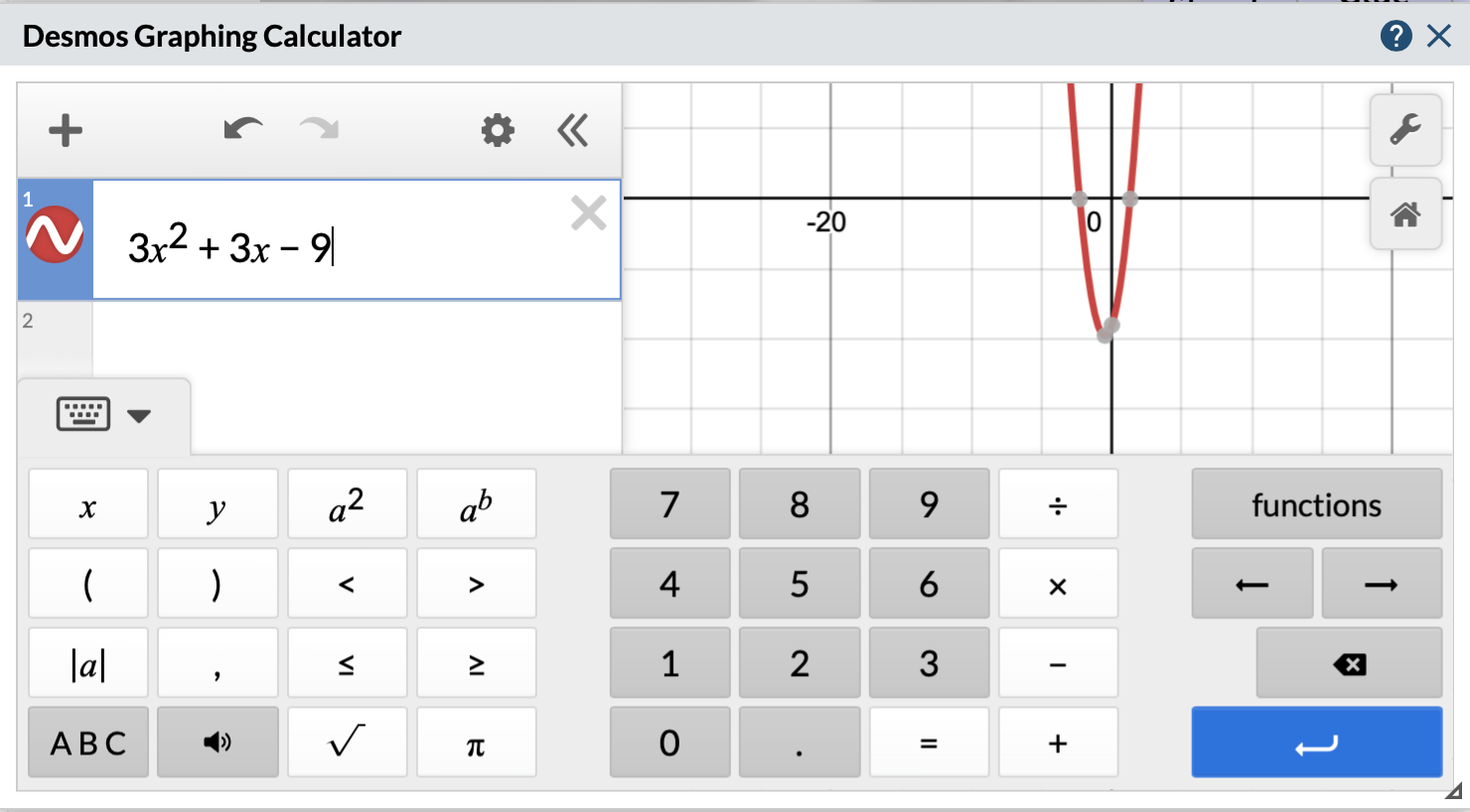
Task: Click the grayed redo arrow
Action: [320, 129]
